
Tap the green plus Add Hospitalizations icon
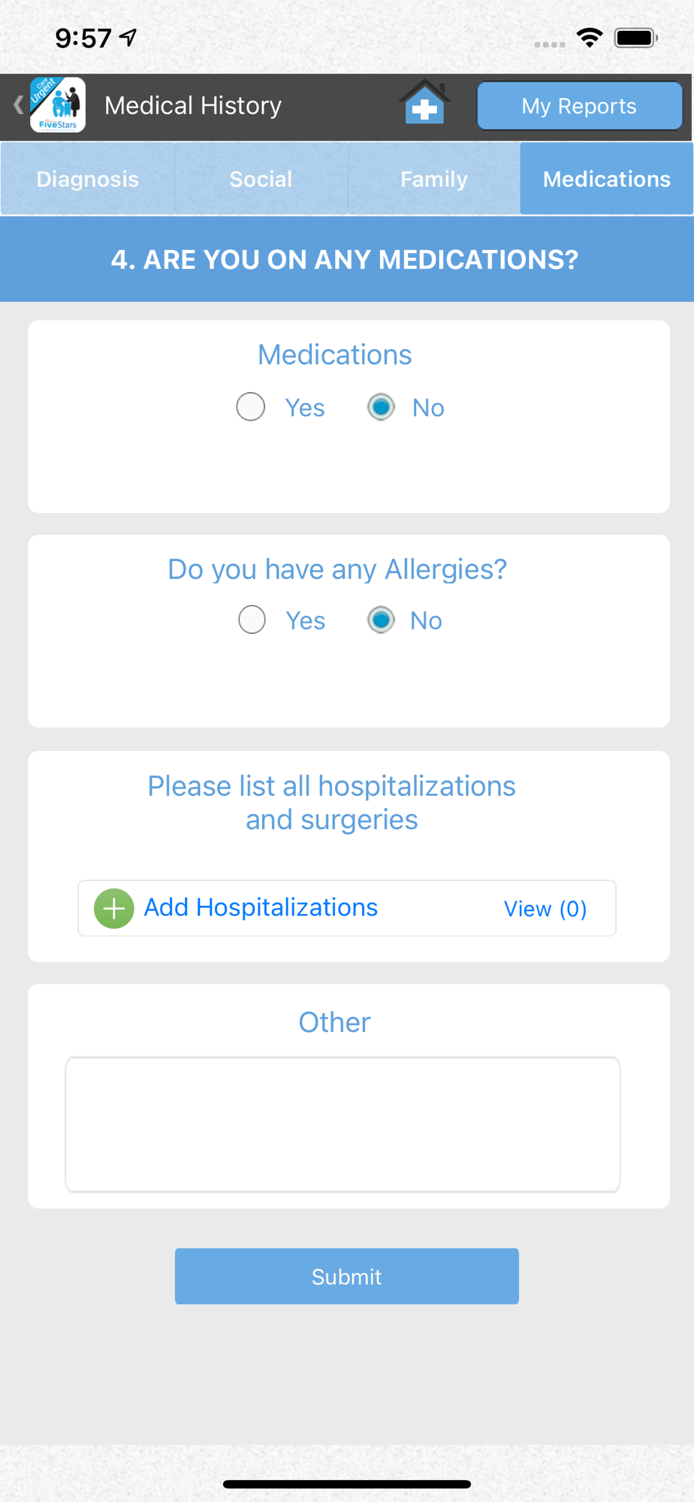[113, 909]
